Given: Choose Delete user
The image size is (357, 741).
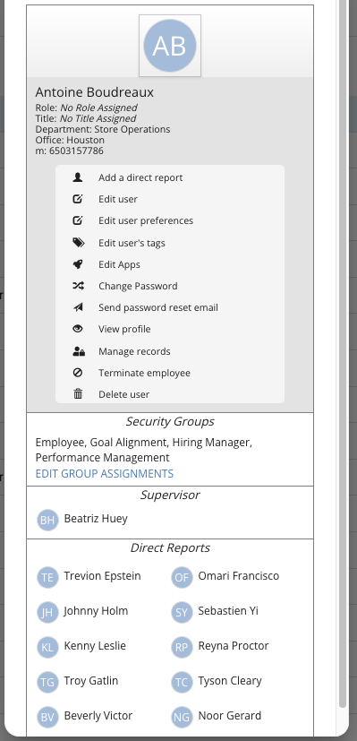Looking at the screenshot, I should (x=124, y=394).
